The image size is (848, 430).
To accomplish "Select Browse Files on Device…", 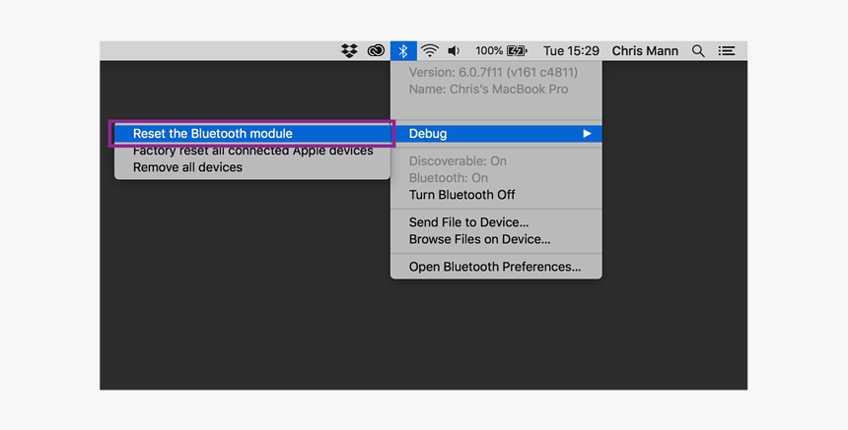I will click(x=479, y=239).
